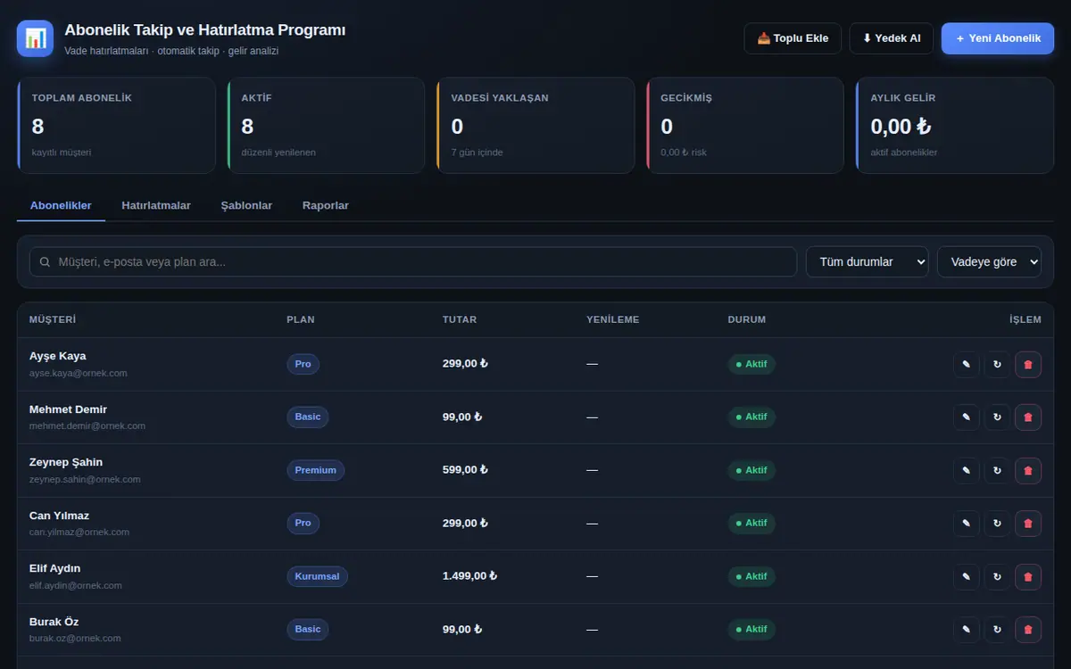Renew Burak Öz's subscription via refresh icon
Viewport: 1071px width, 669px height.
tap(997, 630)
